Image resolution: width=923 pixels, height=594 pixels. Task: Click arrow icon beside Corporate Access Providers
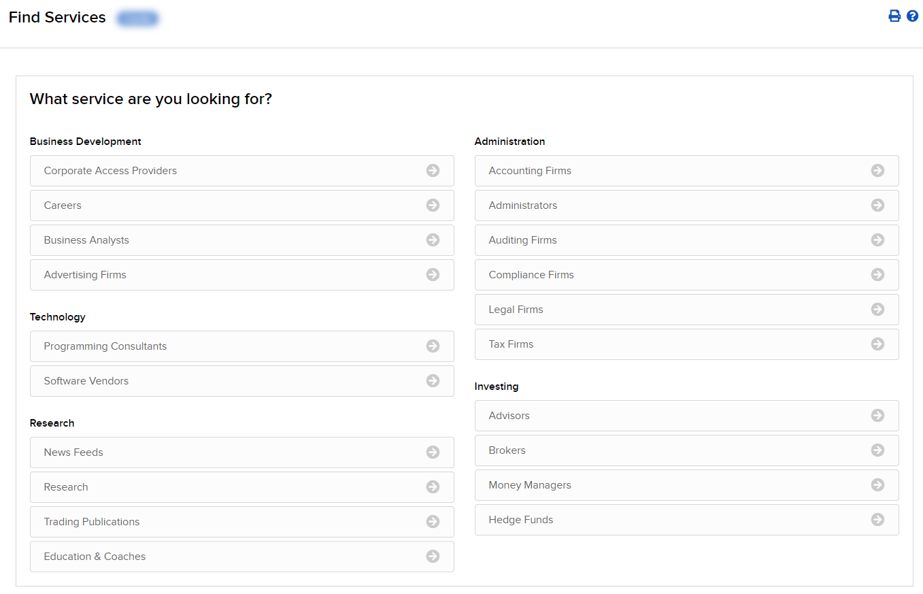tap(433, 171)
